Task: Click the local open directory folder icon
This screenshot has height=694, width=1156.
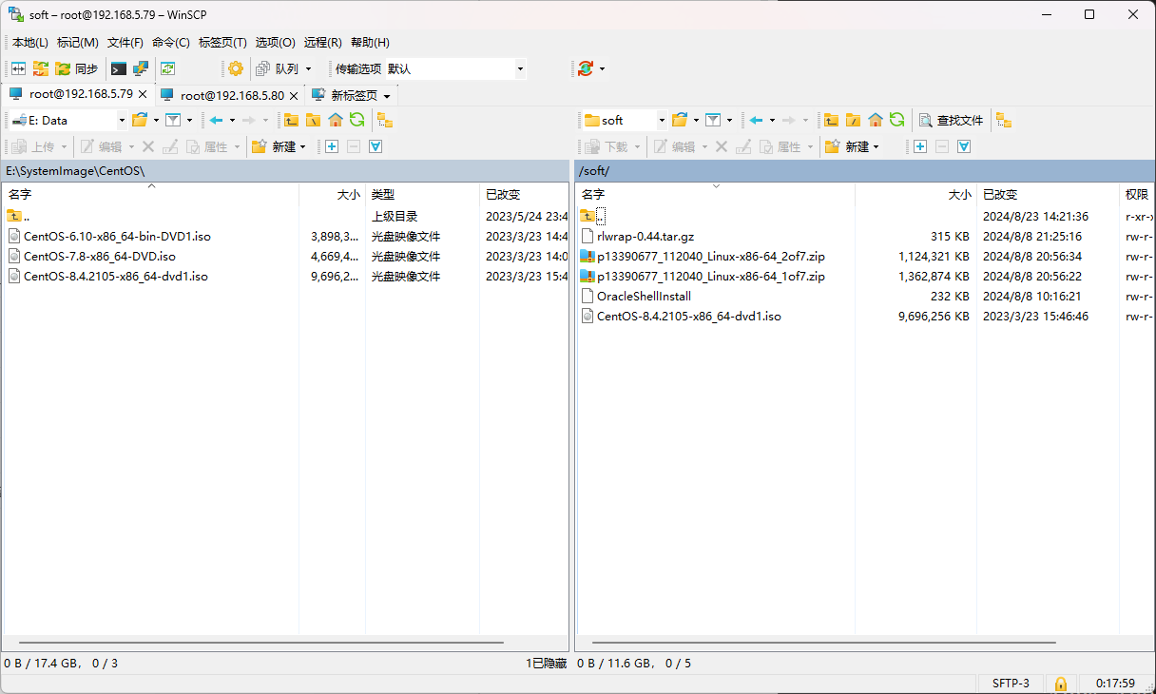Action: pyautogui.click(x=140, y=120)
